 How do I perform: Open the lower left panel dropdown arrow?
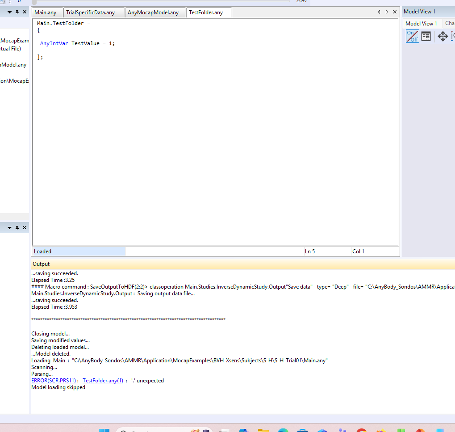[9, 228]
